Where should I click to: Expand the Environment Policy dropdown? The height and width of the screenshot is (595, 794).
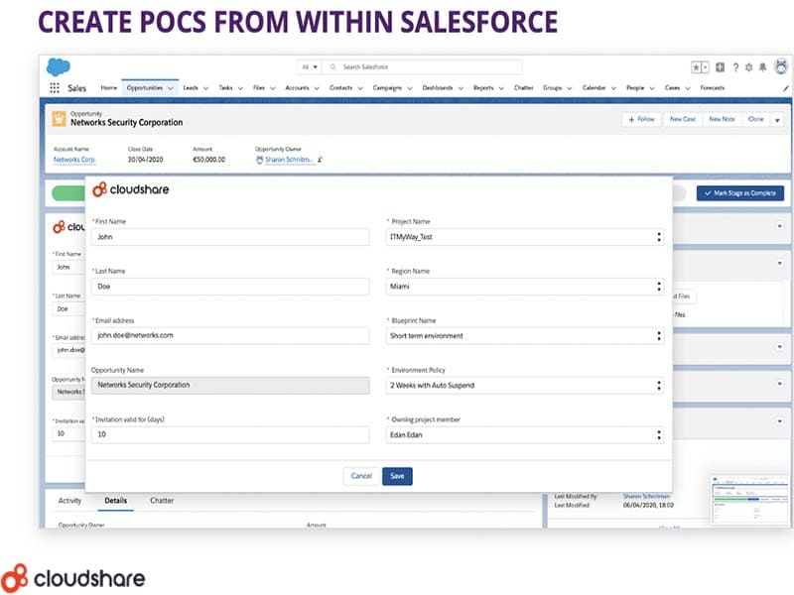pyautogui.click(x=524, y=385)
